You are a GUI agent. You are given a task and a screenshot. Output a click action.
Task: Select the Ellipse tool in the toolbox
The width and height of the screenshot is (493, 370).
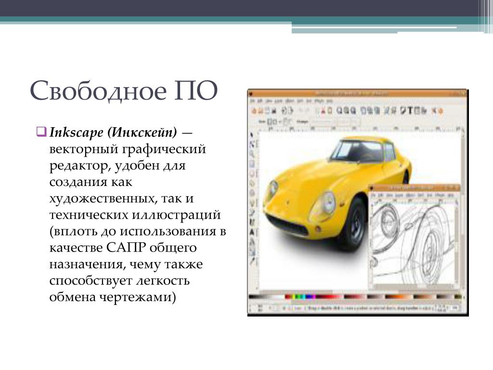(252, 173)
